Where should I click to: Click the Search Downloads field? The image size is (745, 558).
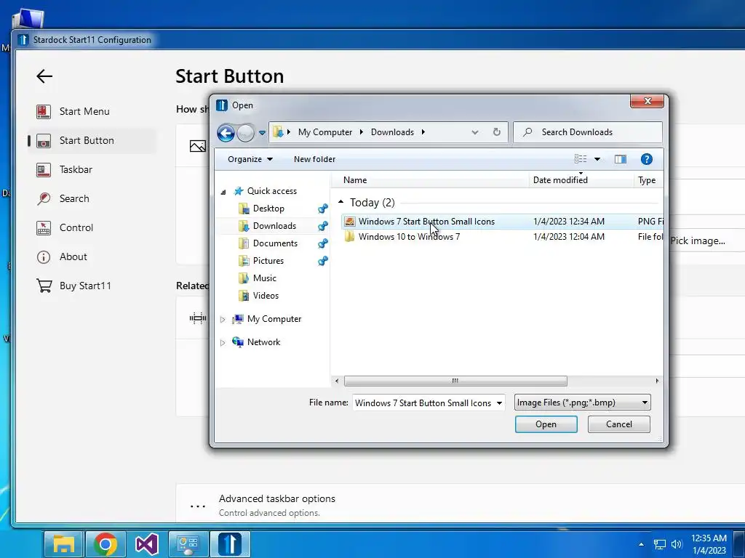coord(587,132)
